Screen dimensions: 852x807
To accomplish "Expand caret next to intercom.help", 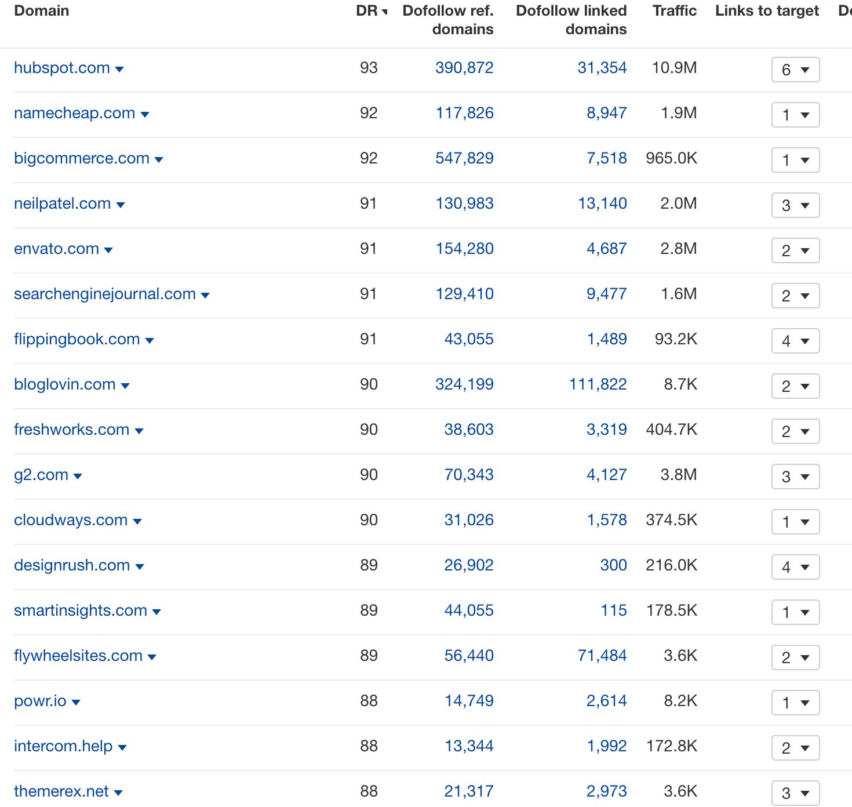I will point(122,748).
